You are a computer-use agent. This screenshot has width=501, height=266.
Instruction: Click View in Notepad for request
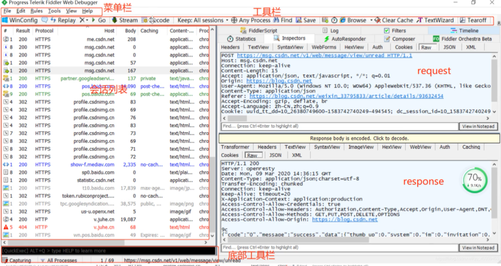click(x=478, y=127)
